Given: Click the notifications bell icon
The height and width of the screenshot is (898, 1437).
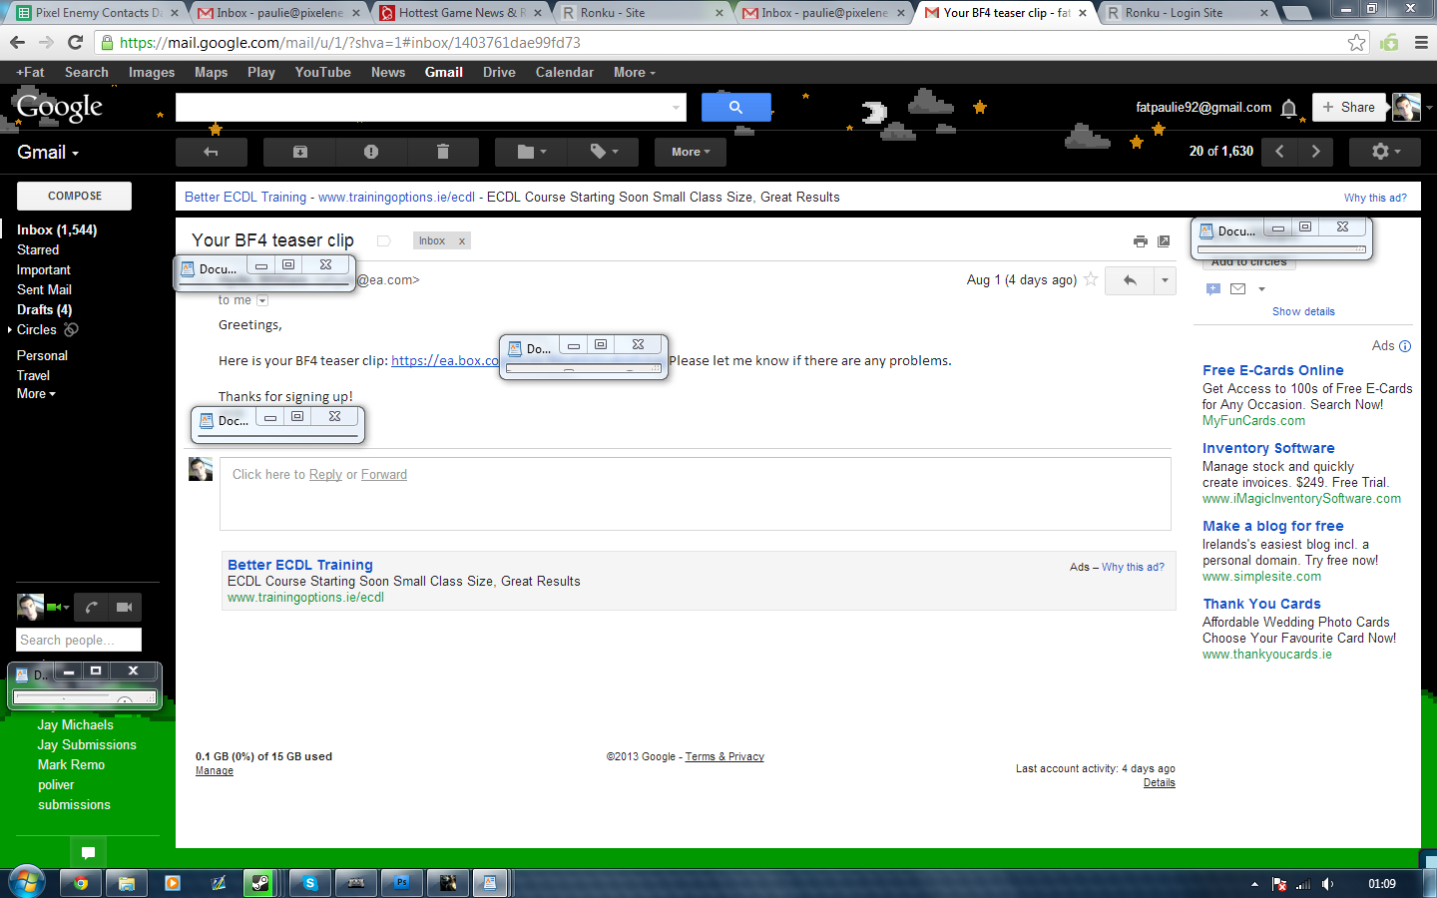Looking at the screenshot, I should pyautogui.click(x=1289, y=108).
